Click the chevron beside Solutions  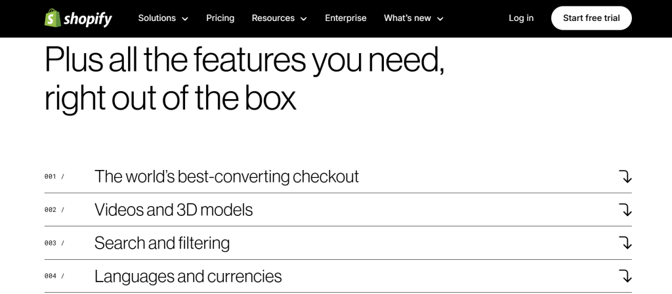185,19
